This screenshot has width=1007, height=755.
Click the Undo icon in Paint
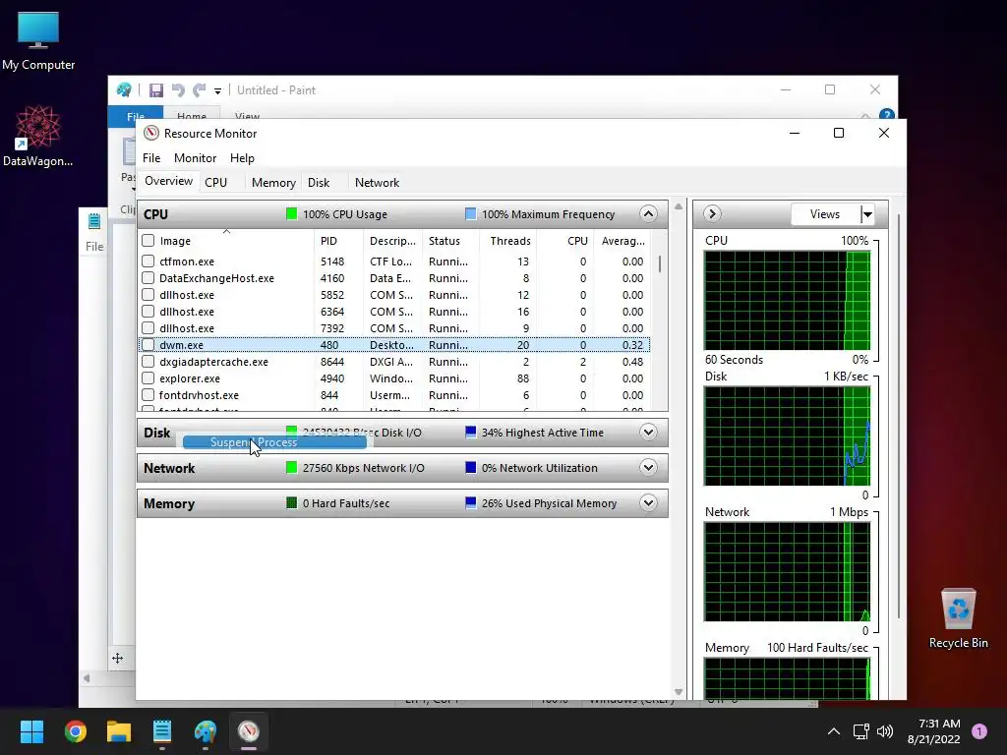[178, 90]
